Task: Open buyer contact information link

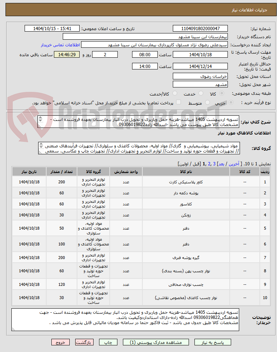Action: click(60, 45)
